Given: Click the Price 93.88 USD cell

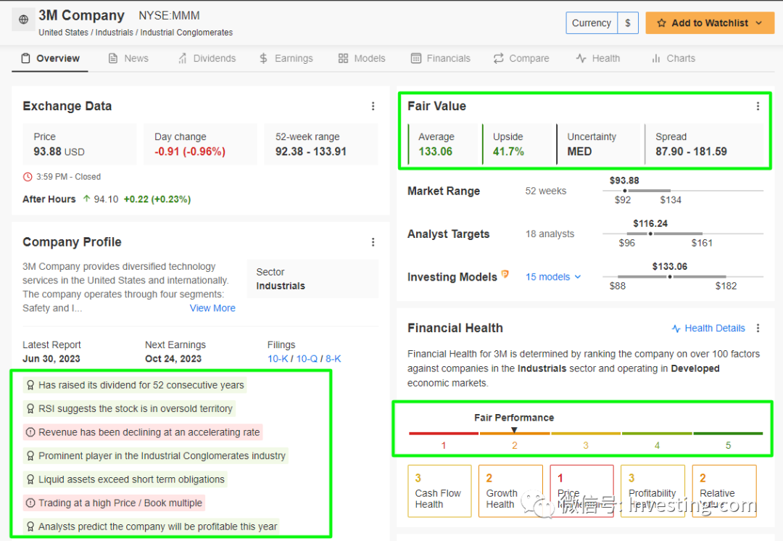Looking at the screenshot, I should click(80, 144).
